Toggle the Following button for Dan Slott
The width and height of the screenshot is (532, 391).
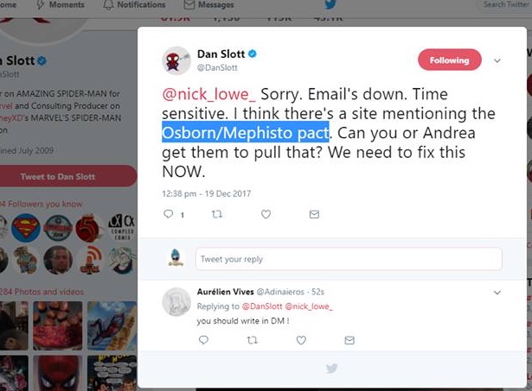(450, 60)
